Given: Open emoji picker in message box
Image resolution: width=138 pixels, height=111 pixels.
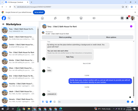Looking at the screenshot, I should tap(128, 102).
